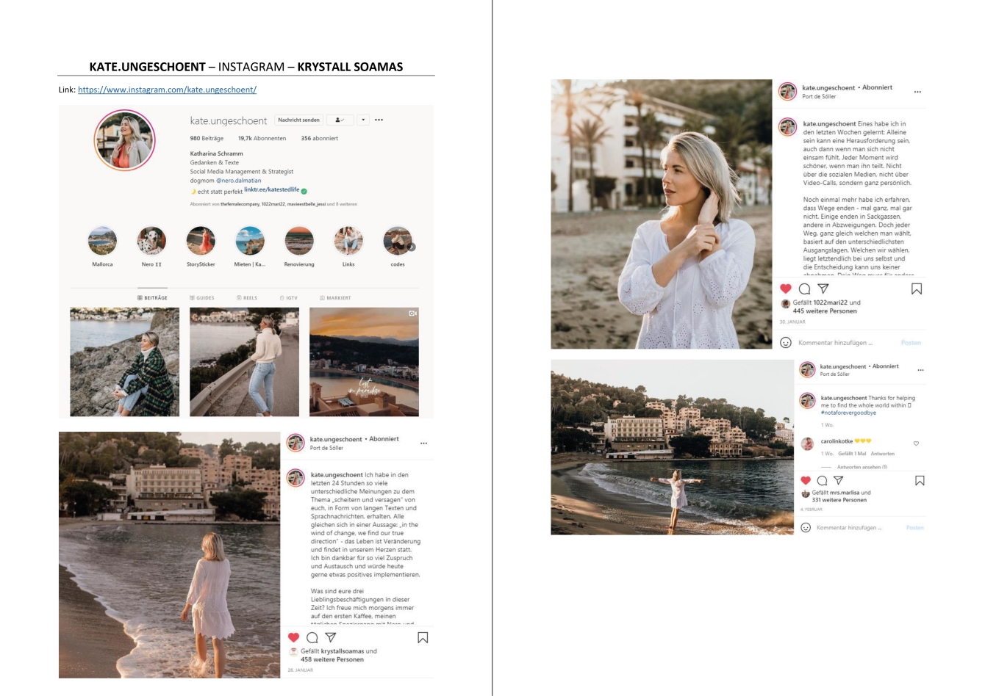985x696 pixels.
Task: Toggle bookmark on the 4. Februar post
Action: pos(919,480)
